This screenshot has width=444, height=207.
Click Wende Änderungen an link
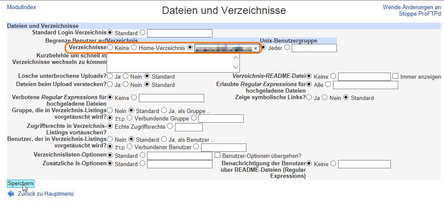pyautogui.click(x=412, y=7)
